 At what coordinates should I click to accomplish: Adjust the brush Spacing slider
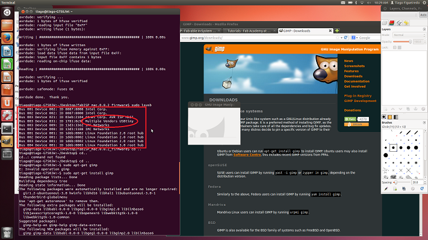pyautogui.click(x=402, y=182)
